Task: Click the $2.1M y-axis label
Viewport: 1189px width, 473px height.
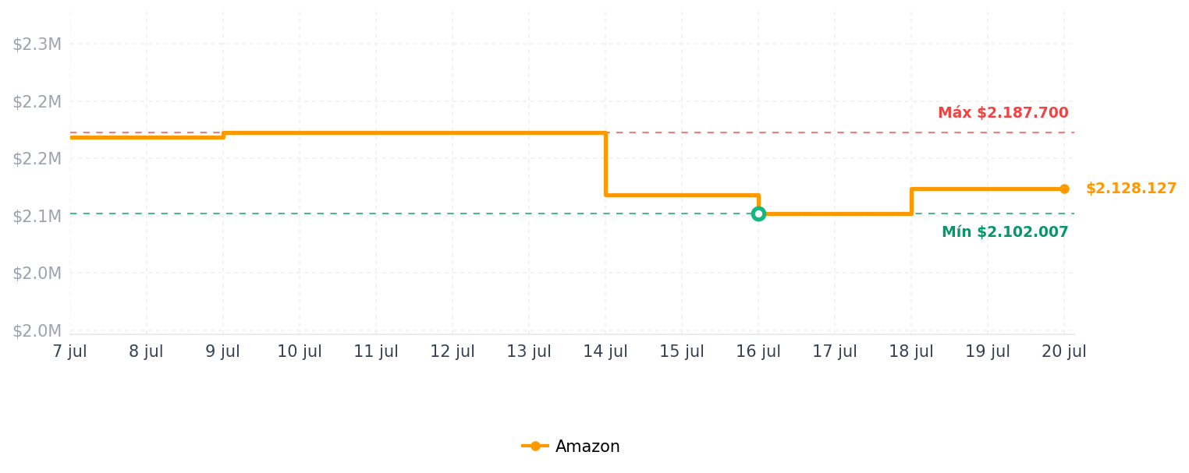Action: (37, 216)
